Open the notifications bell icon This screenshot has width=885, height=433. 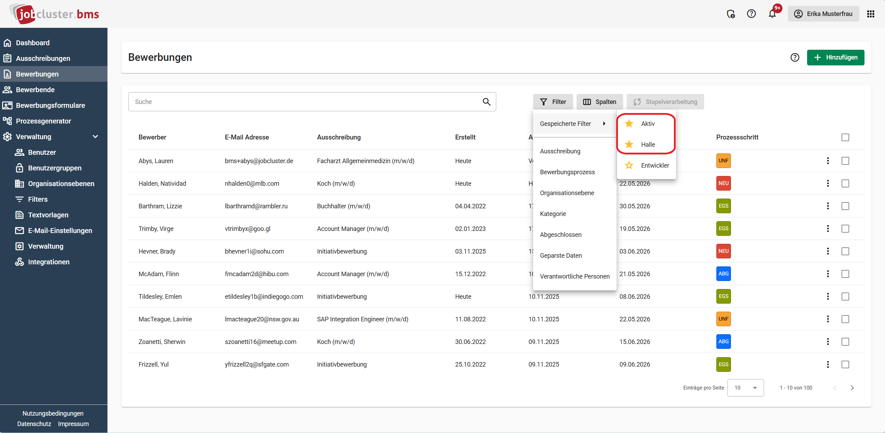(x=772, y=14)
